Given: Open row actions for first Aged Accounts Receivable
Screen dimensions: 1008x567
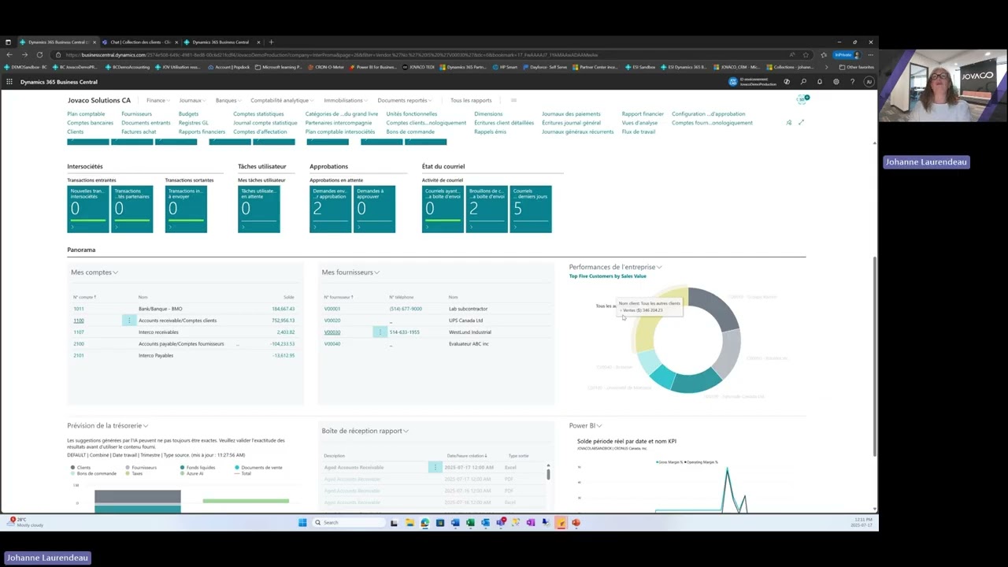Looking at the screenshot, I should coord(434,467).
